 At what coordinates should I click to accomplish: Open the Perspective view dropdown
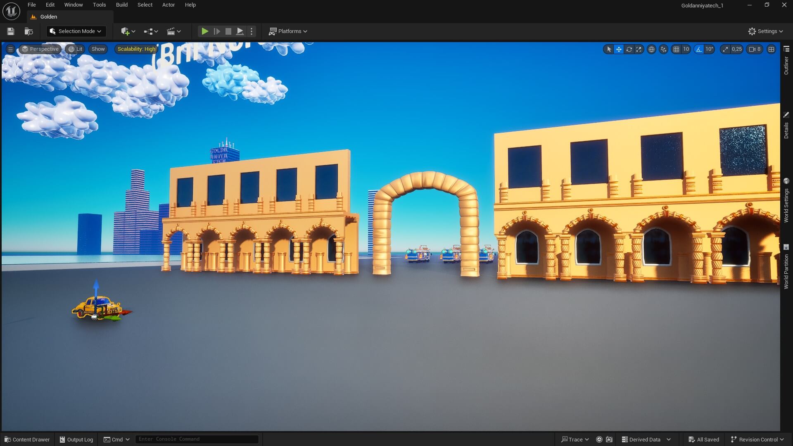[40, 49]
